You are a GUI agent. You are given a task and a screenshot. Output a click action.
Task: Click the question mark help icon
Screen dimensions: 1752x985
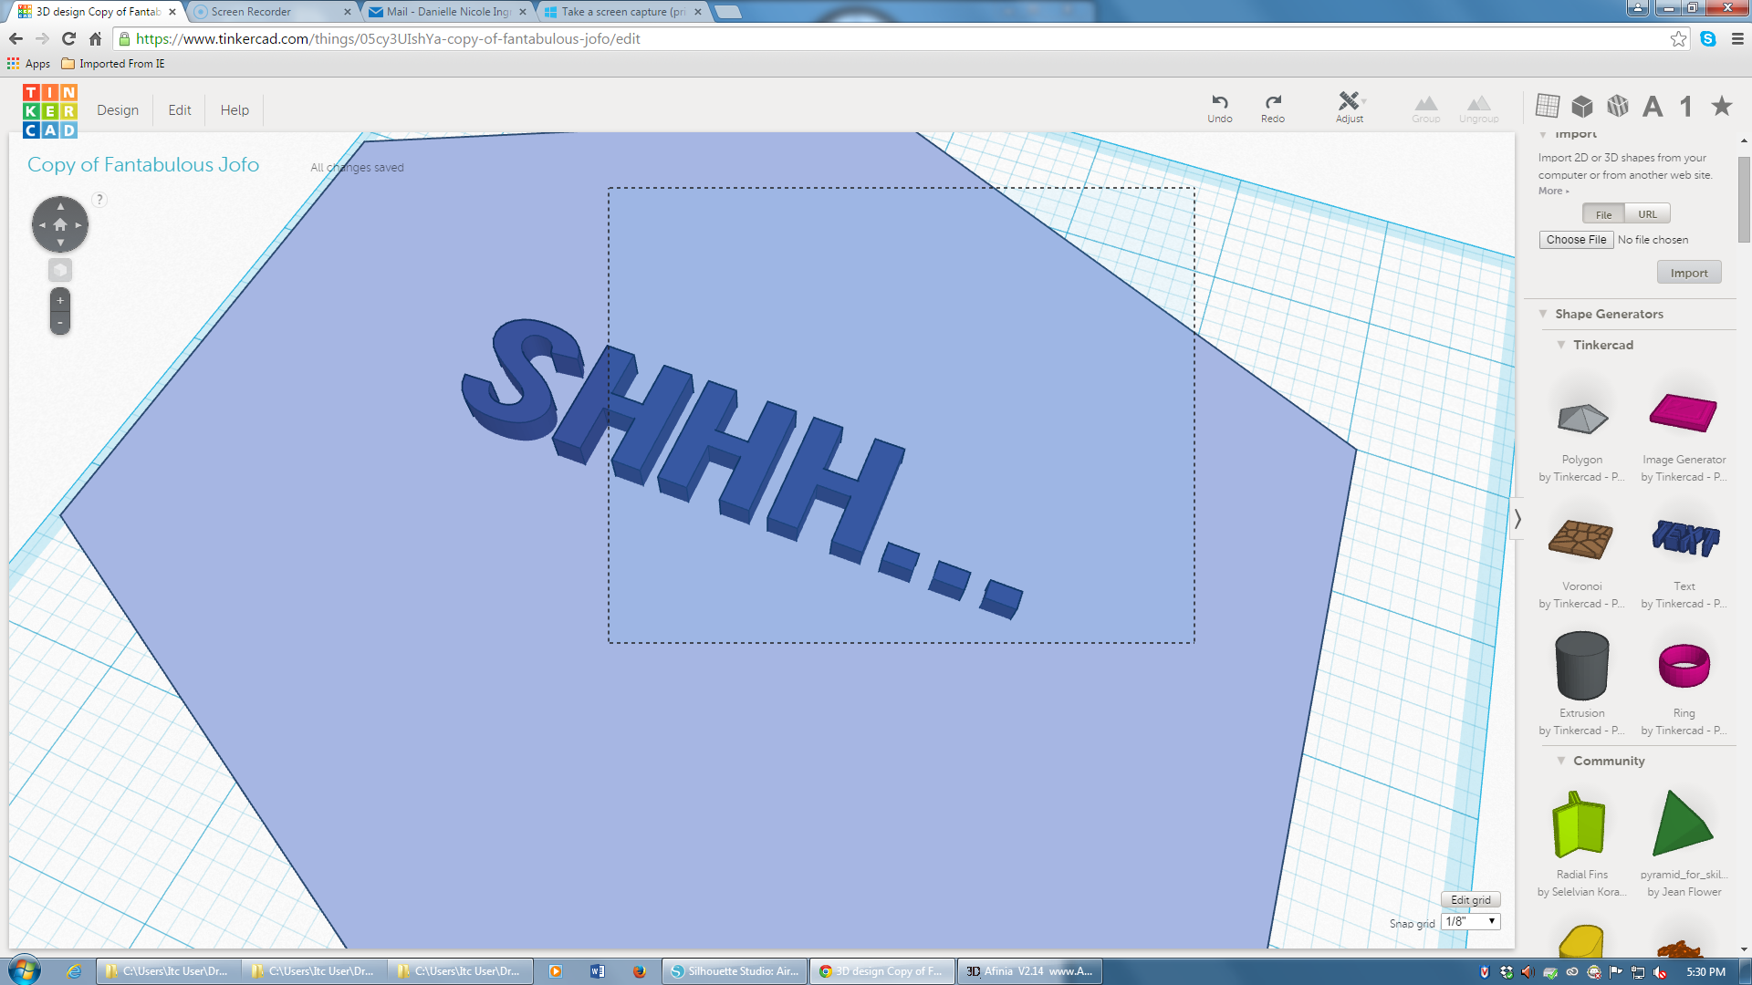99,200
